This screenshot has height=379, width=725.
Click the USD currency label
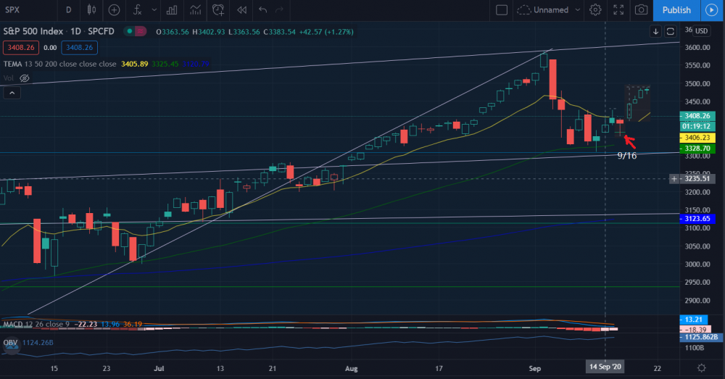pos(701,31)
